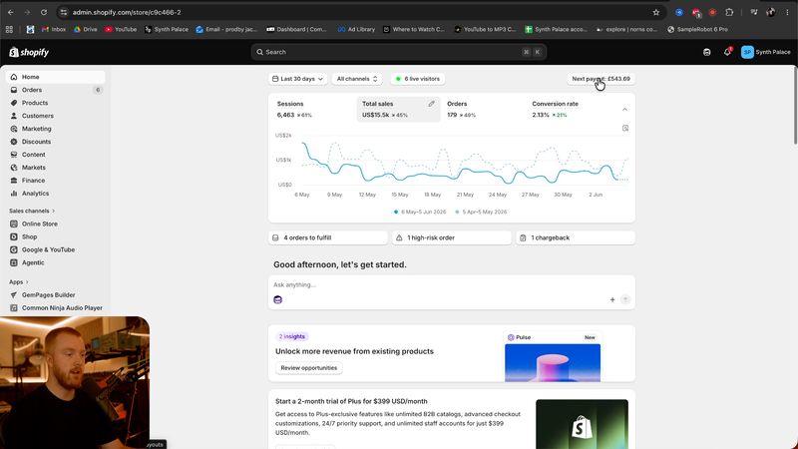Open the Synth Palace bookmark
This screenshot has width=798, height=449.
[167, 30]
